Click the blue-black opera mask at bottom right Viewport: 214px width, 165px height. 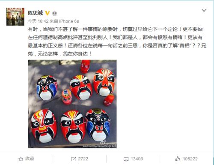point(98,124)
